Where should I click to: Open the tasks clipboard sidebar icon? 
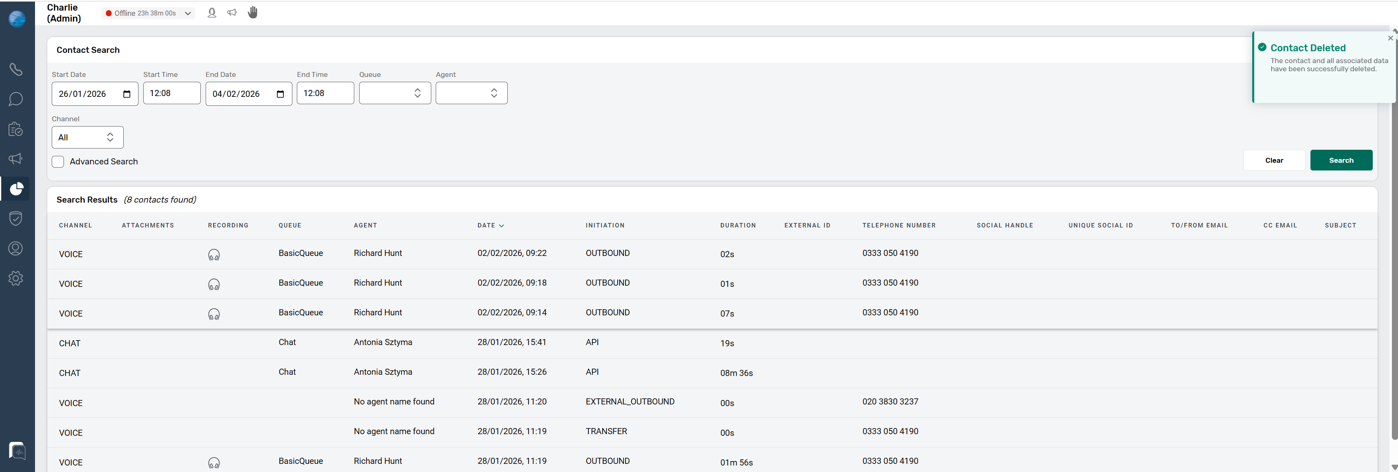[x=16, y=129]
